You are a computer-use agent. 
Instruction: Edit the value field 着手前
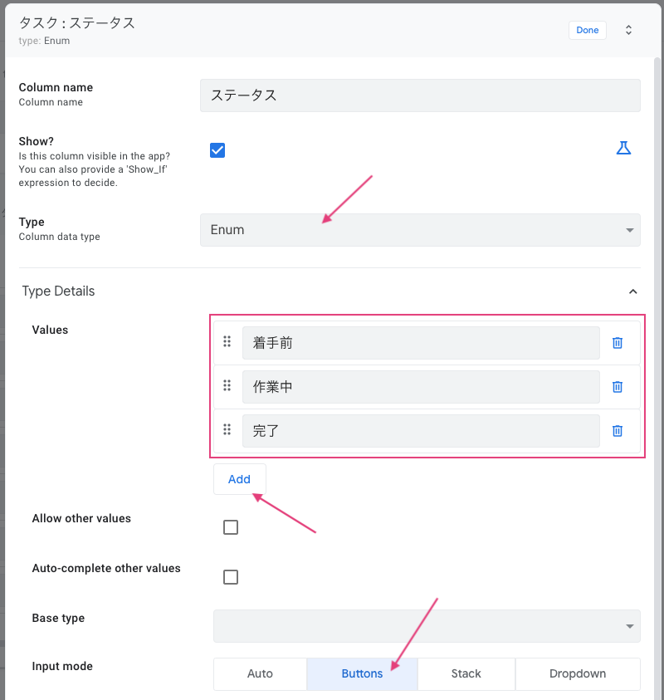(421, 343)
